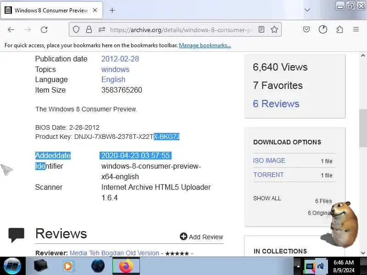The width and height of the screenshot is (367, 275).
Task: Open a new browser tab
Action: coord(112,10)
